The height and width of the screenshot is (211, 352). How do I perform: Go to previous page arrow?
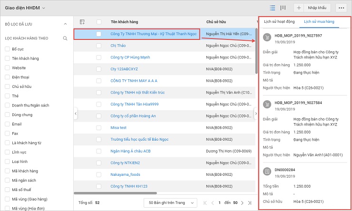click(212, 203)
